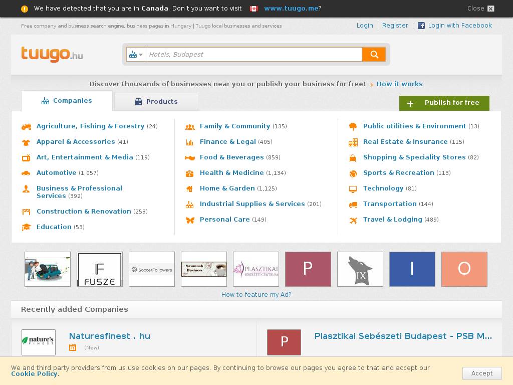The height and width of the screenshot is (385, 513).
Task: Switch to the Products tab
Action: pos(156,102)
